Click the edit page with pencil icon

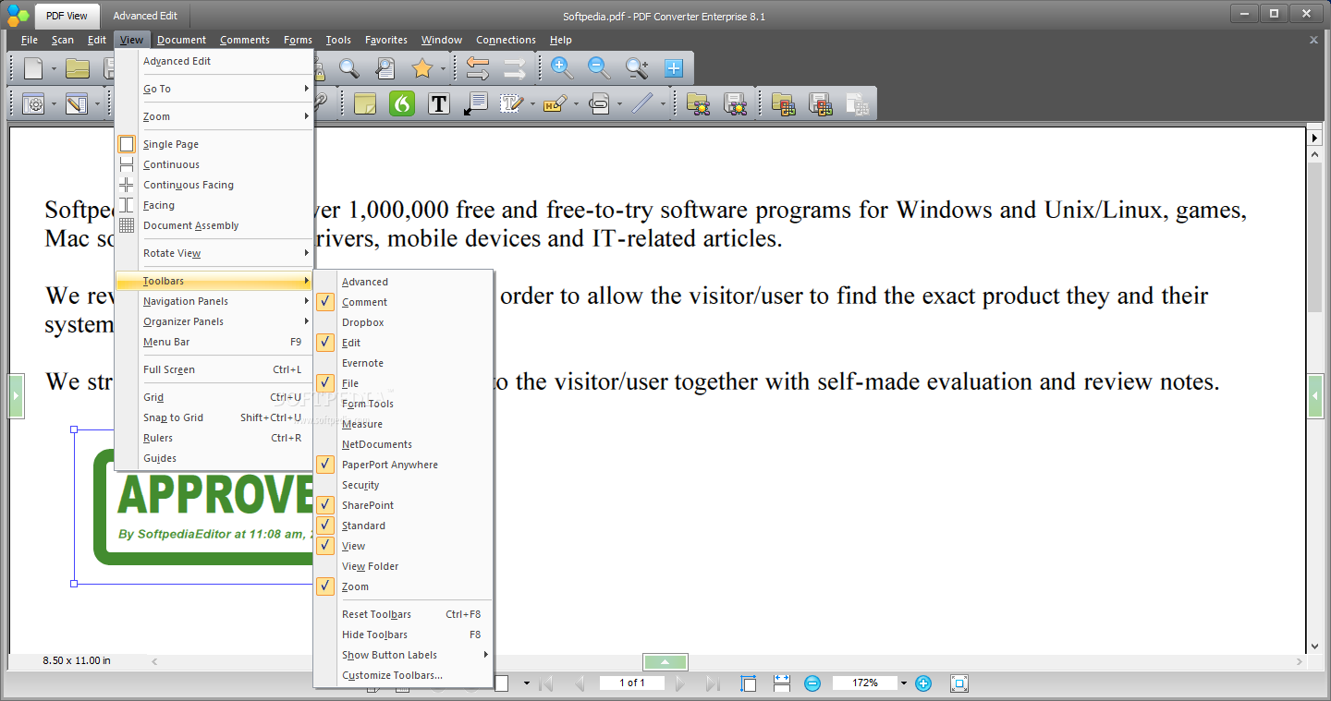(x=77, y=103)
